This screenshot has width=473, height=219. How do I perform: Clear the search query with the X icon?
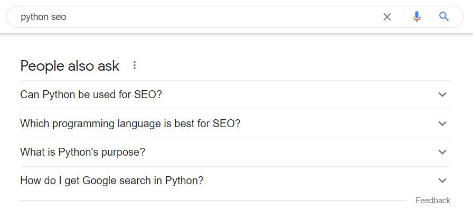(x=387, y=17)
